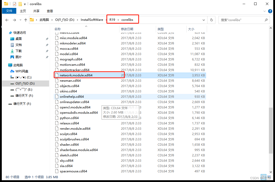Switch to the 主页 ribbon tab
The image size is (275, 182).
pyautogui.click(x=23, y=11)
